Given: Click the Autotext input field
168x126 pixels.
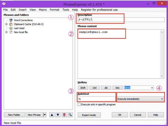Looking at the screenshot, I should (97, 99).
